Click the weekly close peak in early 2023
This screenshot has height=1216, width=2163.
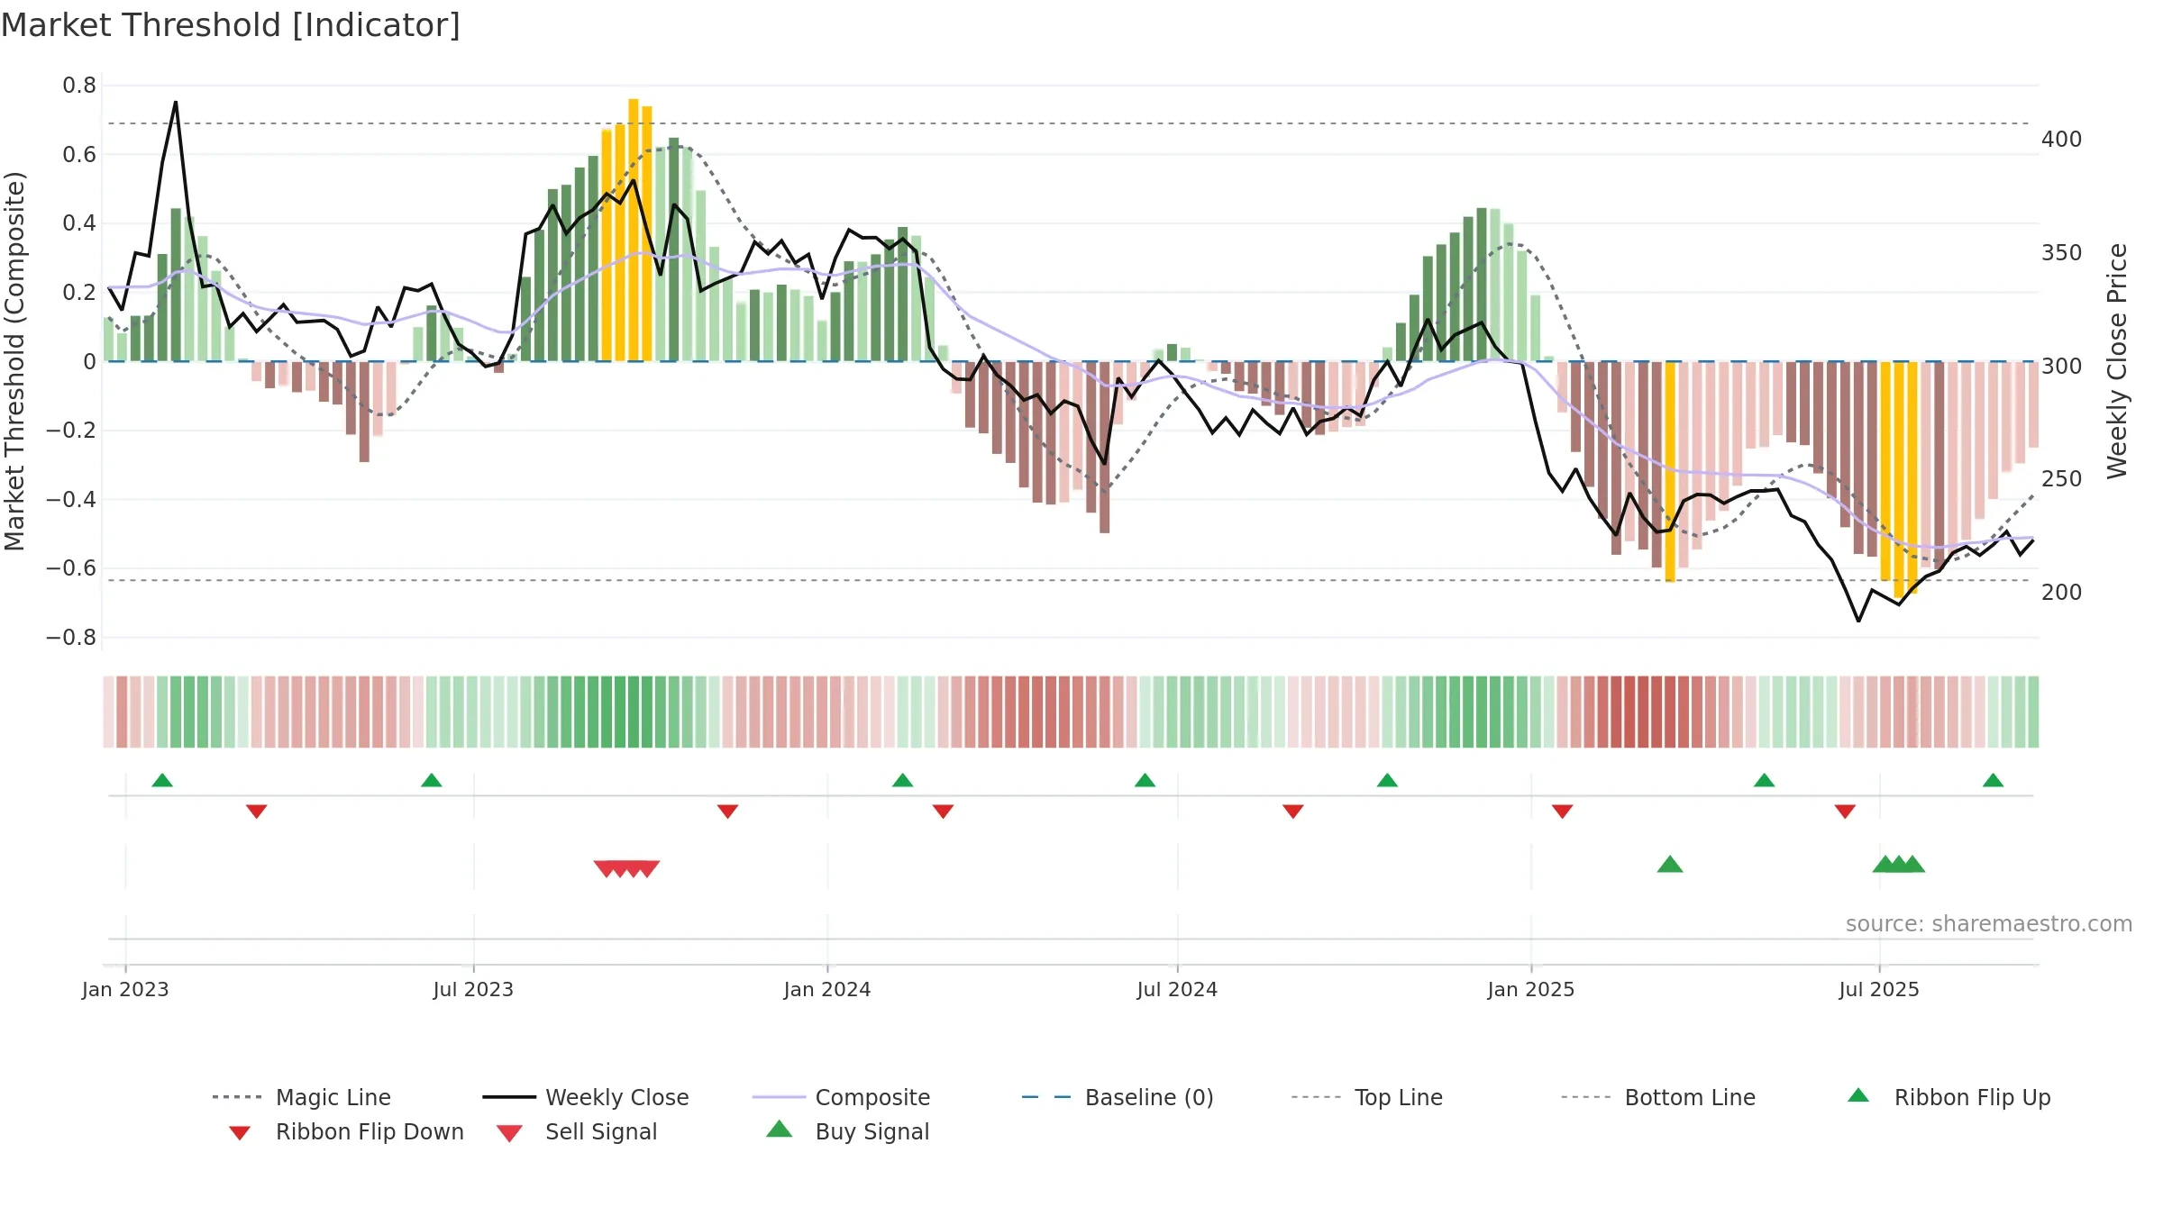pyautogui.click(x=176, y=102)
